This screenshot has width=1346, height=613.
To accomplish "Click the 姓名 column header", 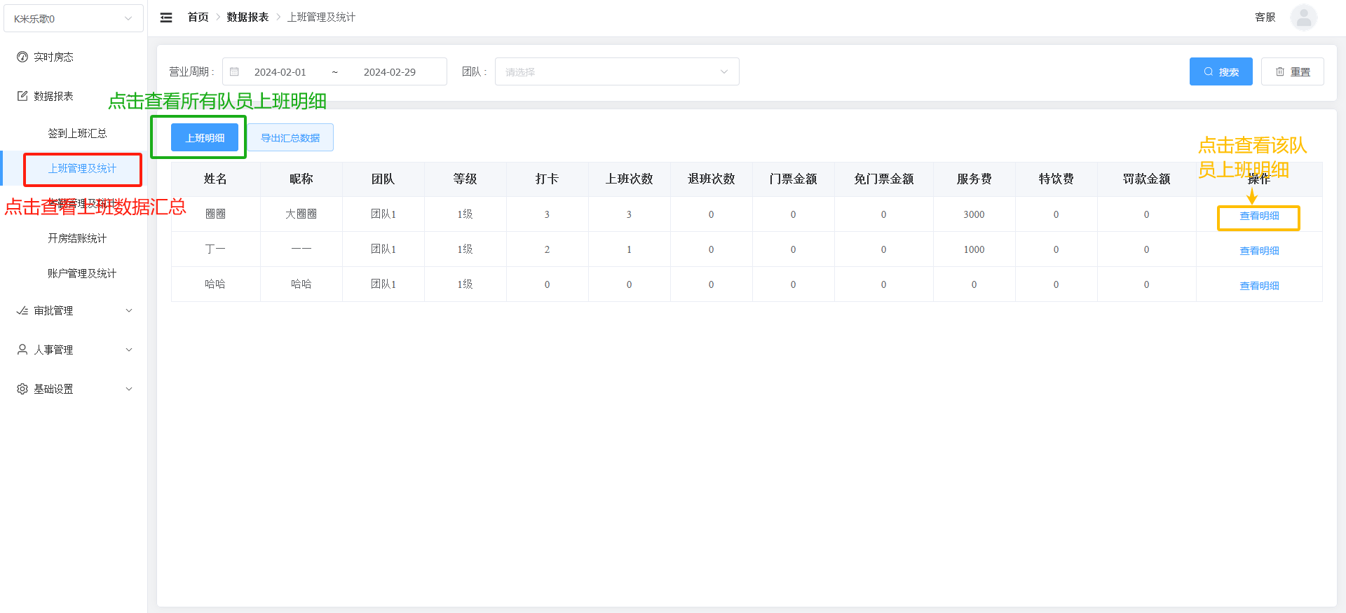I will pyautogui.click(x=215, y=179).
